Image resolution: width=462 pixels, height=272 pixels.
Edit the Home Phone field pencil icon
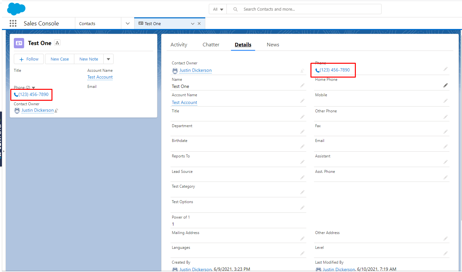(x=446, y=85)
